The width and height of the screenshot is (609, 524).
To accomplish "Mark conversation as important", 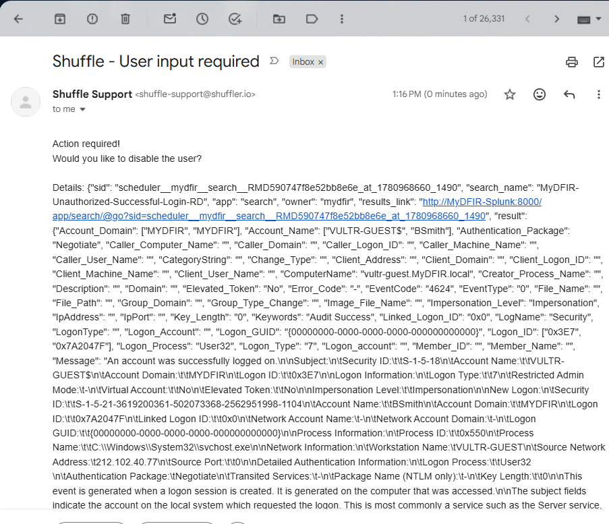I will coord(274,61).
